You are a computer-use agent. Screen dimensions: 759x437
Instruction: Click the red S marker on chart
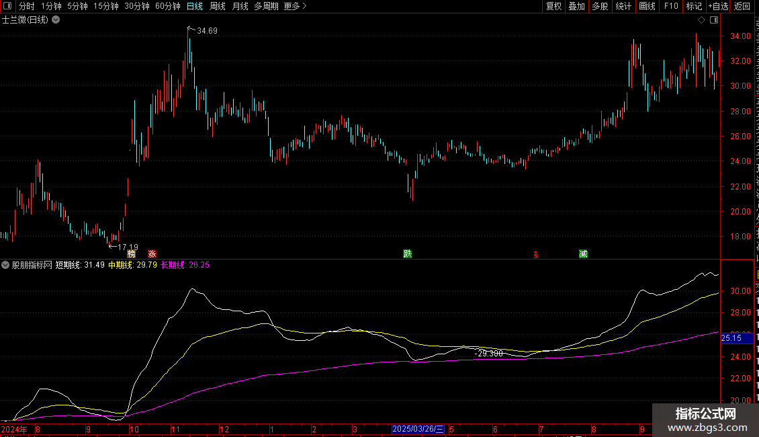(x=535, y=254)
